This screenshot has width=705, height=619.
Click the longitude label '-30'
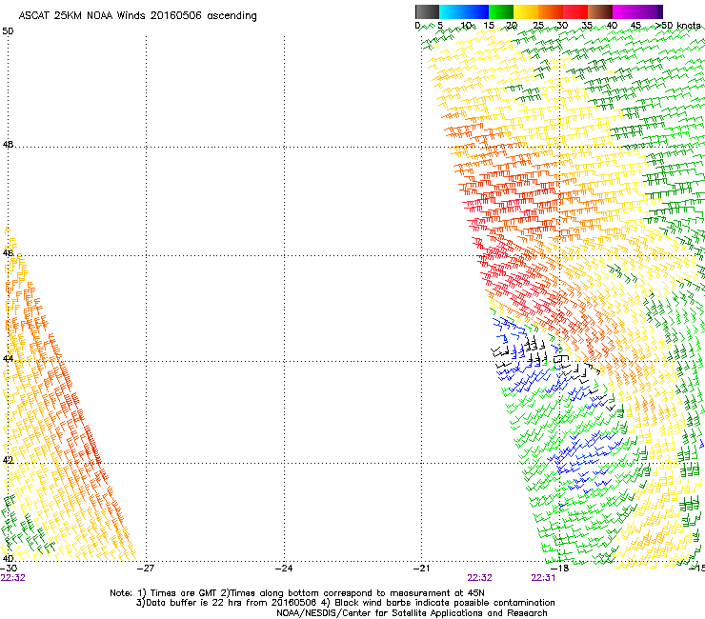[9, 568]
